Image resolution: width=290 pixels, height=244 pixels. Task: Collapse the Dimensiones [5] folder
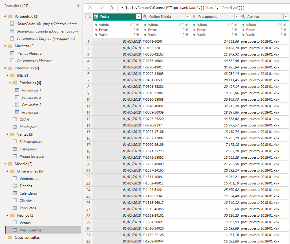tap(7, 171)
